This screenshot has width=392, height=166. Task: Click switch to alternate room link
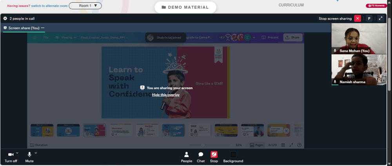click(x=49, y=6)
